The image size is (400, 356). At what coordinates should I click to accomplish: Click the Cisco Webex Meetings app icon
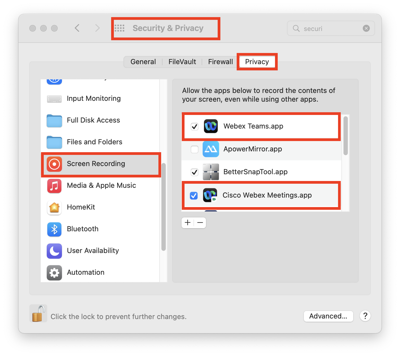(210, 195)
